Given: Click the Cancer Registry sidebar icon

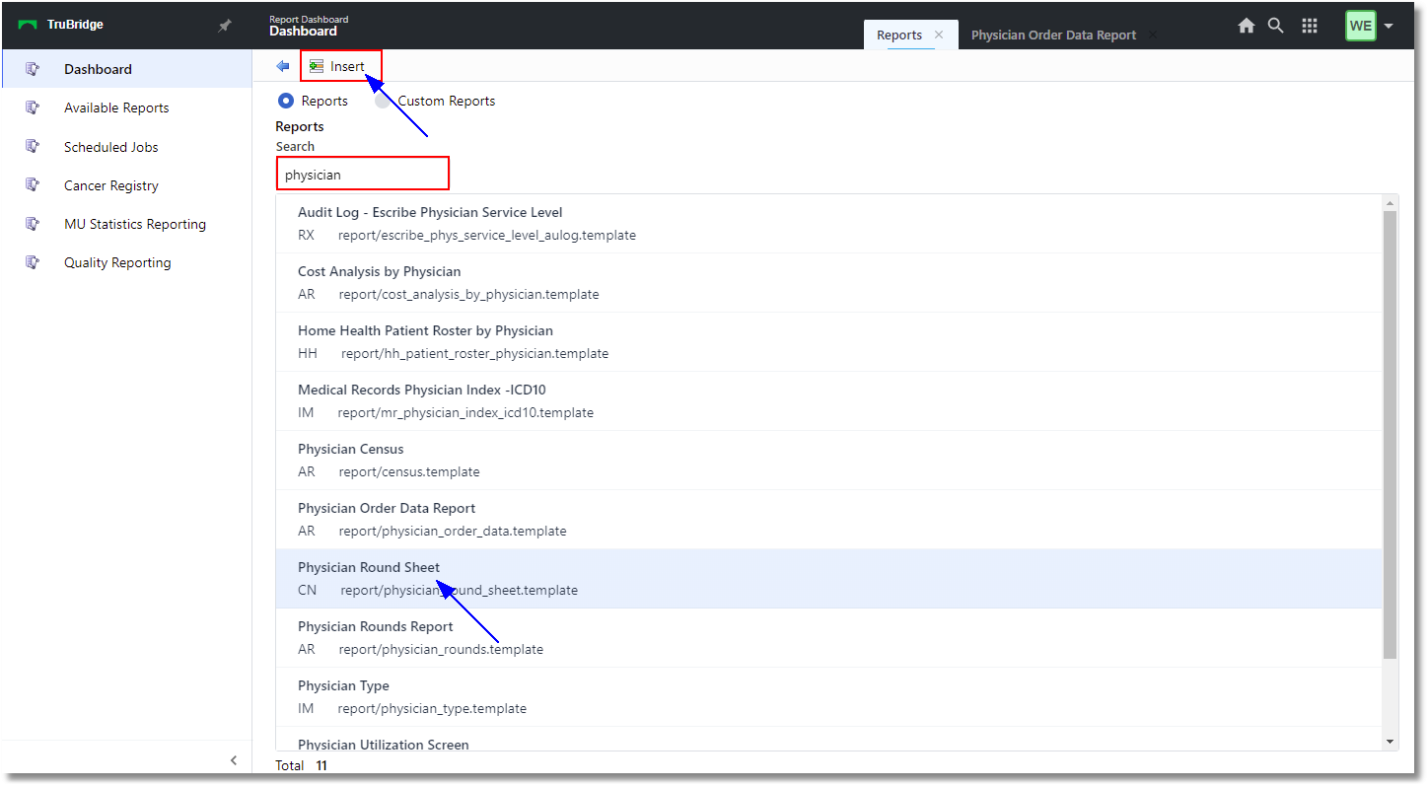Looking at the screenshot, I should click(x=33, y=185).
